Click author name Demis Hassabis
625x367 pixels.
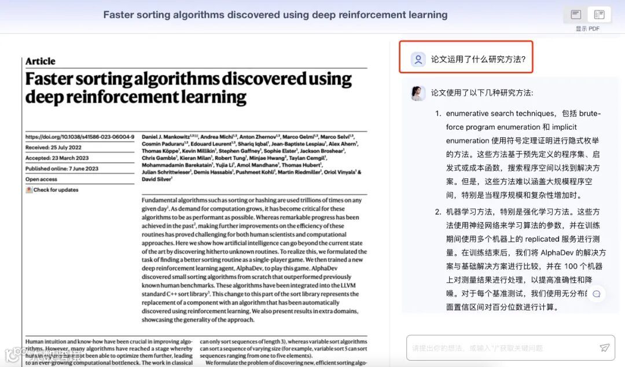[213, 173]
